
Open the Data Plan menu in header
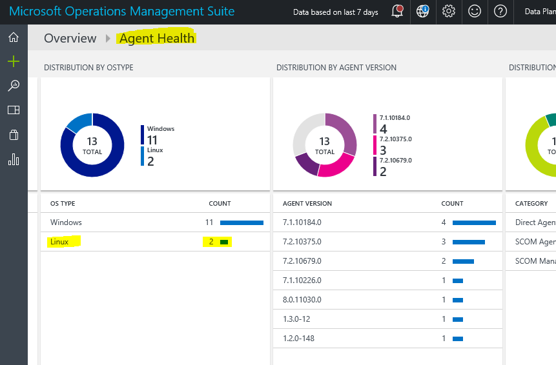(x=539, y=12)
